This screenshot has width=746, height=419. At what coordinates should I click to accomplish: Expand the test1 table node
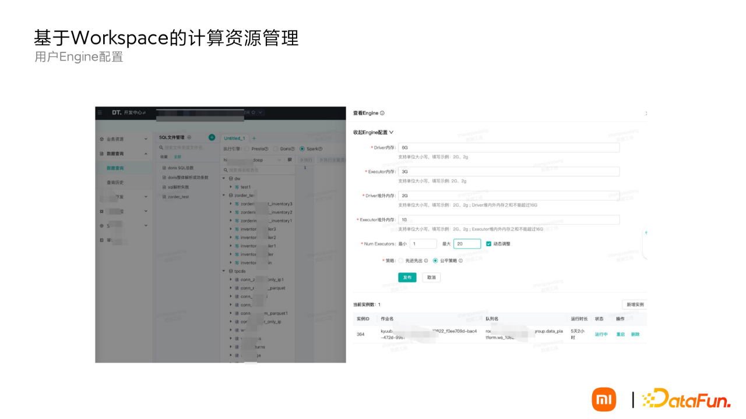230,187
